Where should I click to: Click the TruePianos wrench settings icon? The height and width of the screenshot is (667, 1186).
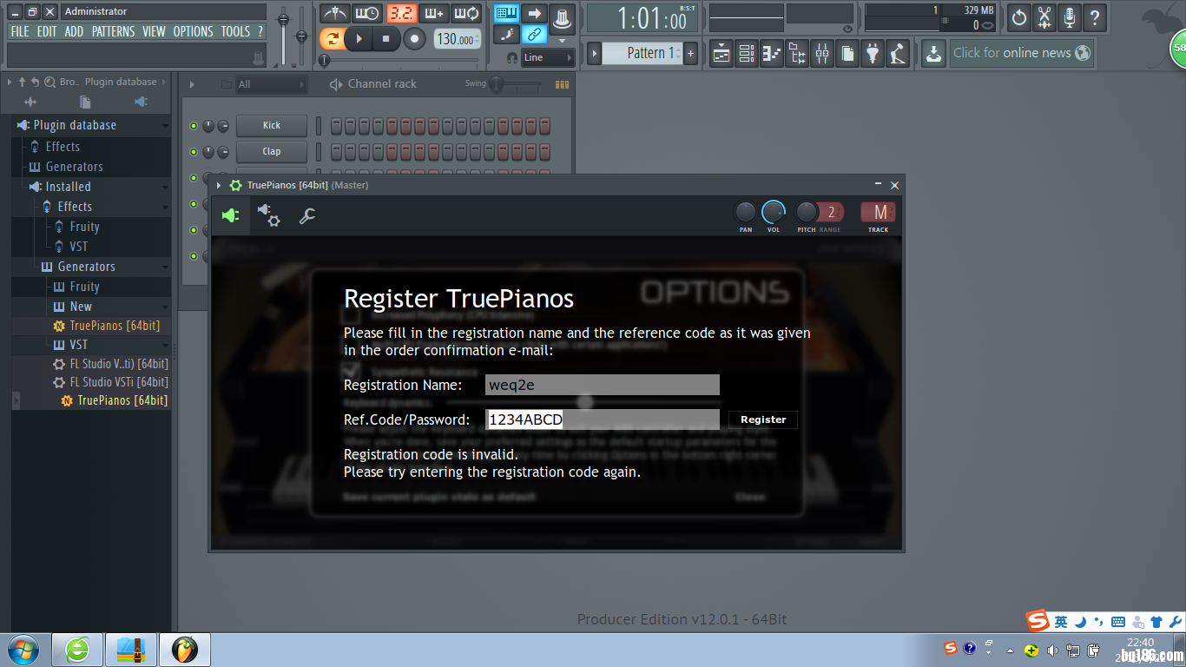[307, 215]
